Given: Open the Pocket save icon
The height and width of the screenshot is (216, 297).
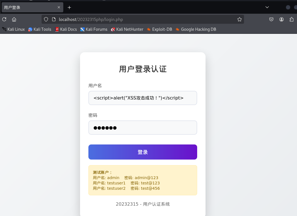Looking at the screenshot, I should click(x=271, y=19).
